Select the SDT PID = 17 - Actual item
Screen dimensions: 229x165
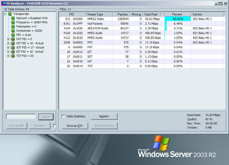[30, 47]
